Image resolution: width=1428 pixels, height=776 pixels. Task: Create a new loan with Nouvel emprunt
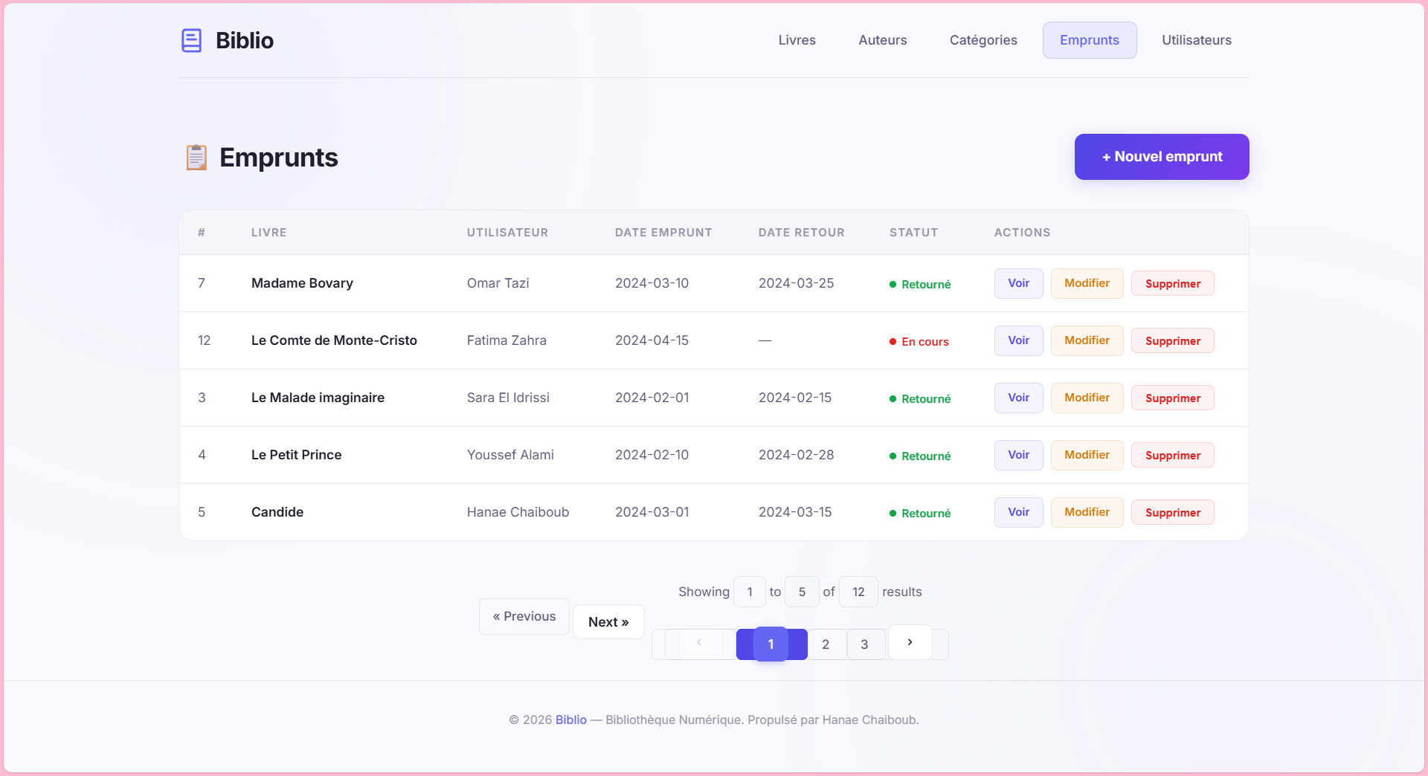pyautogui.click(x=1161, y=157)
